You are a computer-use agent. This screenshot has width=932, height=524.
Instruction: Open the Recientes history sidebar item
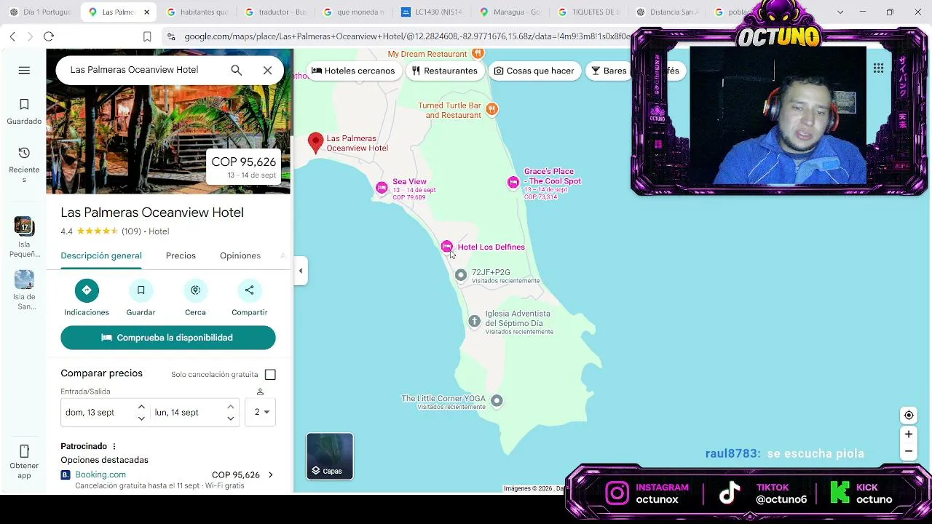coord(24,164)
